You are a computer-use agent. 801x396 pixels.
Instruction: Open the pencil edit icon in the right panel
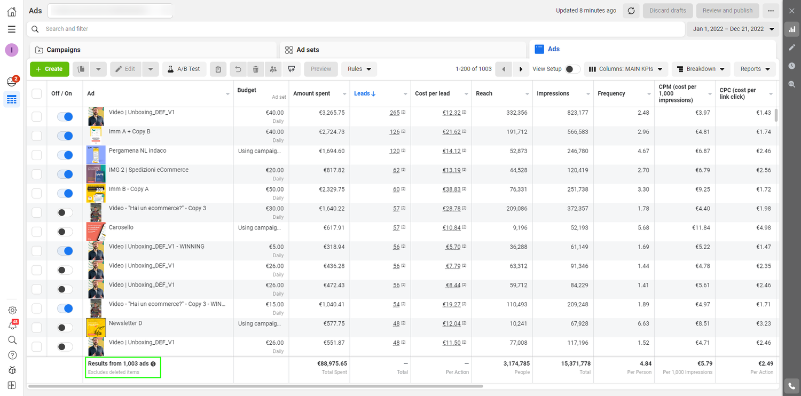(x=791, y=47)
